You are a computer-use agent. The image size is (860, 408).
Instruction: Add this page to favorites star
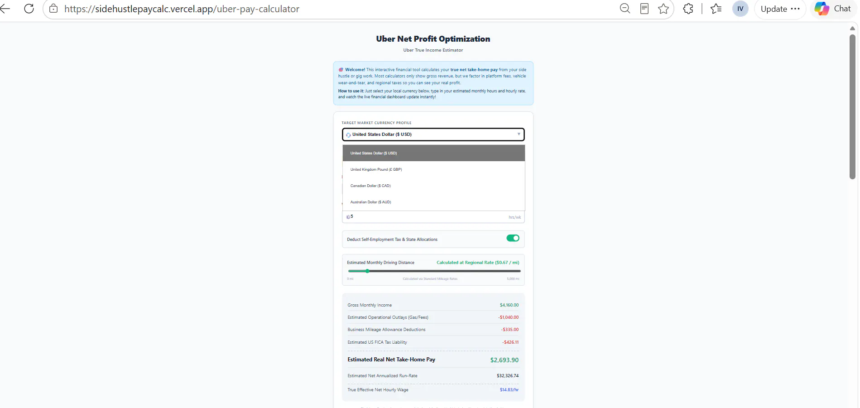663,9
